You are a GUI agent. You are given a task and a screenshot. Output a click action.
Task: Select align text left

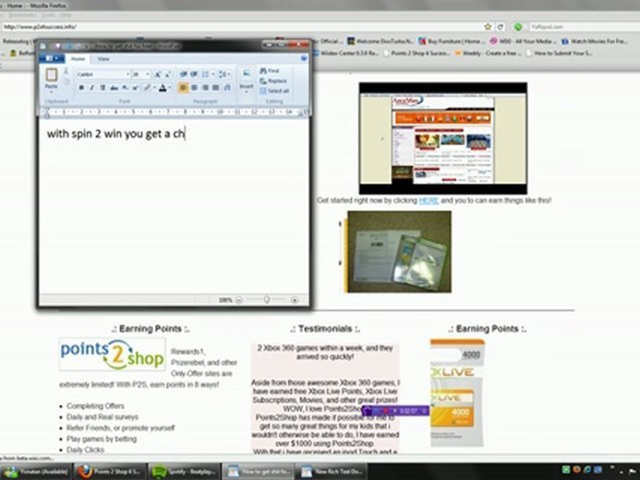point(183,88)
